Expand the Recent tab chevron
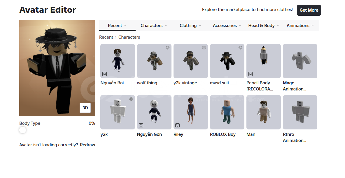This screenshot has height=178, width=345. [x=125, y=26]
